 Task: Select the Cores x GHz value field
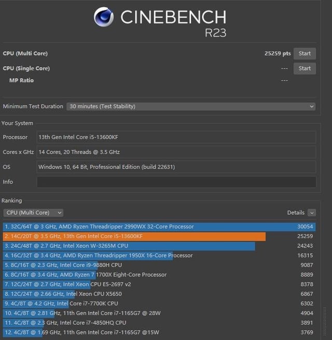pos(176,152)
